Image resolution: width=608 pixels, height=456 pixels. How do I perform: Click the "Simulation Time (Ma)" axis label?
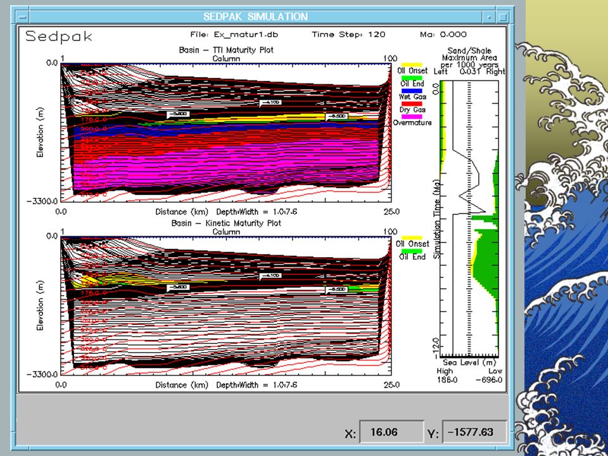(437, 219)
